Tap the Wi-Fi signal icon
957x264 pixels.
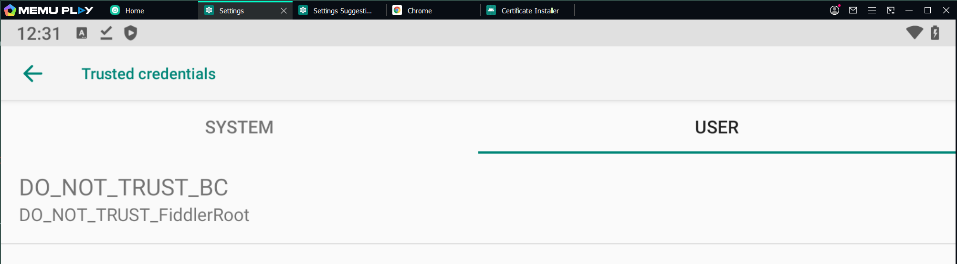pos(914,32)
